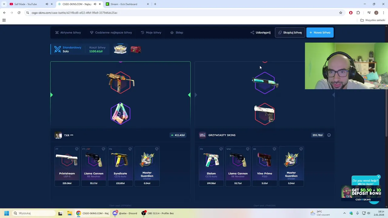
Task: Click the deposit bonus banner
Action: pos(361,193)
